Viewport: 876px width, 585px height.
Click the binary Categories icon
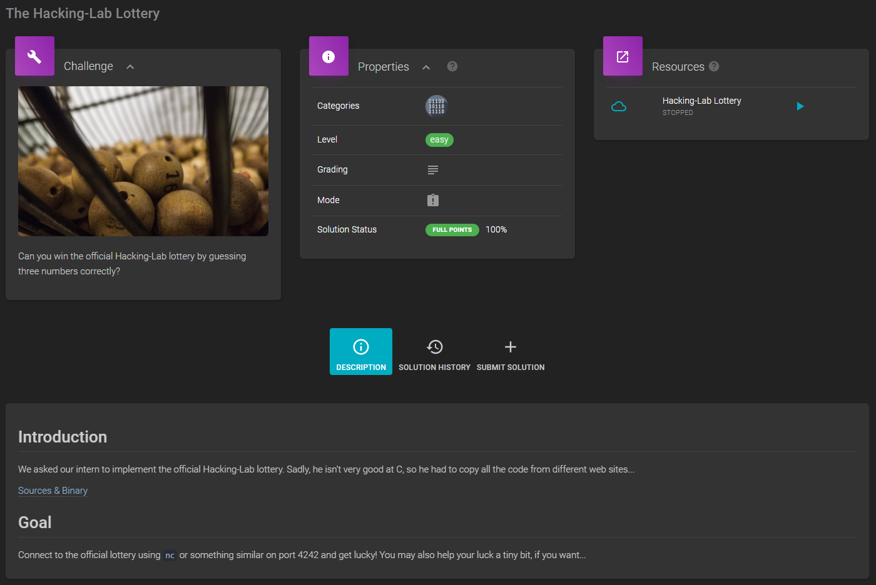[x=436, y=106]
